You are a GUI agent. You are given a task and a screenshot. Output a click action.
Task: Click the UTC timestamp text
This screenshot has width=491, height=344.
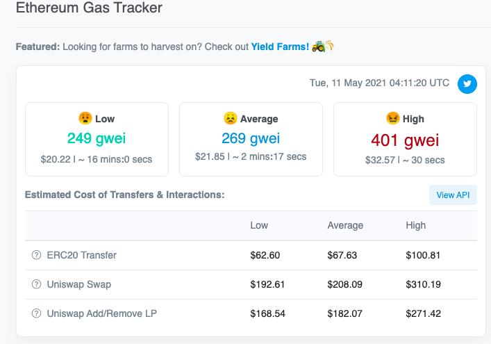(x=379, y=83)
